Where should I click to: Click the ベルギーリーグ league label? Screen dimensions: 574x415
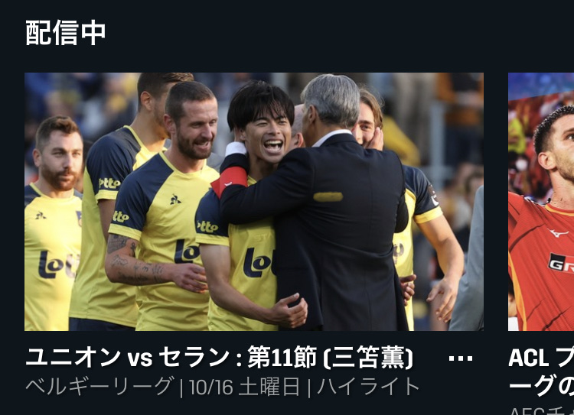tap(99, 387)
